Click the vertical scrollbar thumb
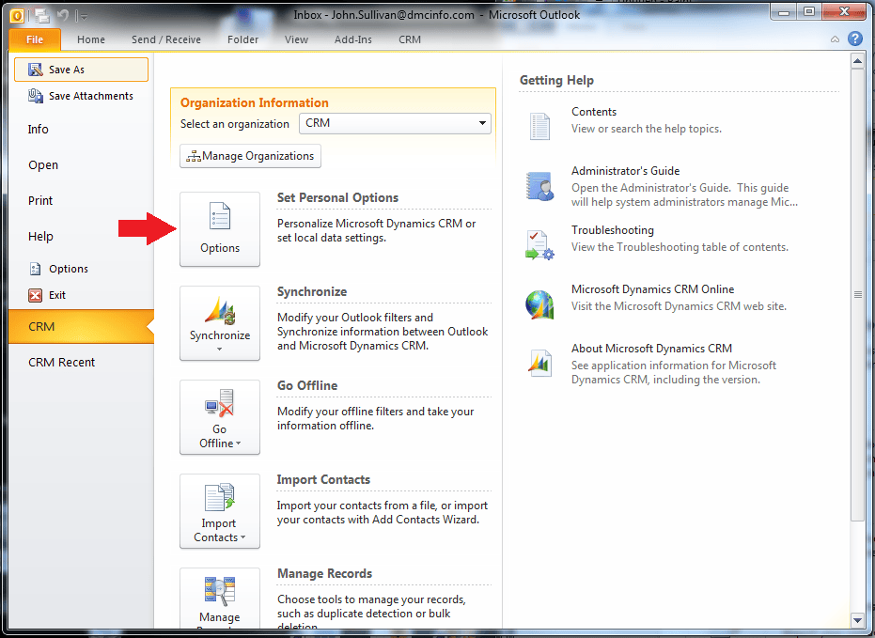The image size is (875, 638). coord(858,294)
